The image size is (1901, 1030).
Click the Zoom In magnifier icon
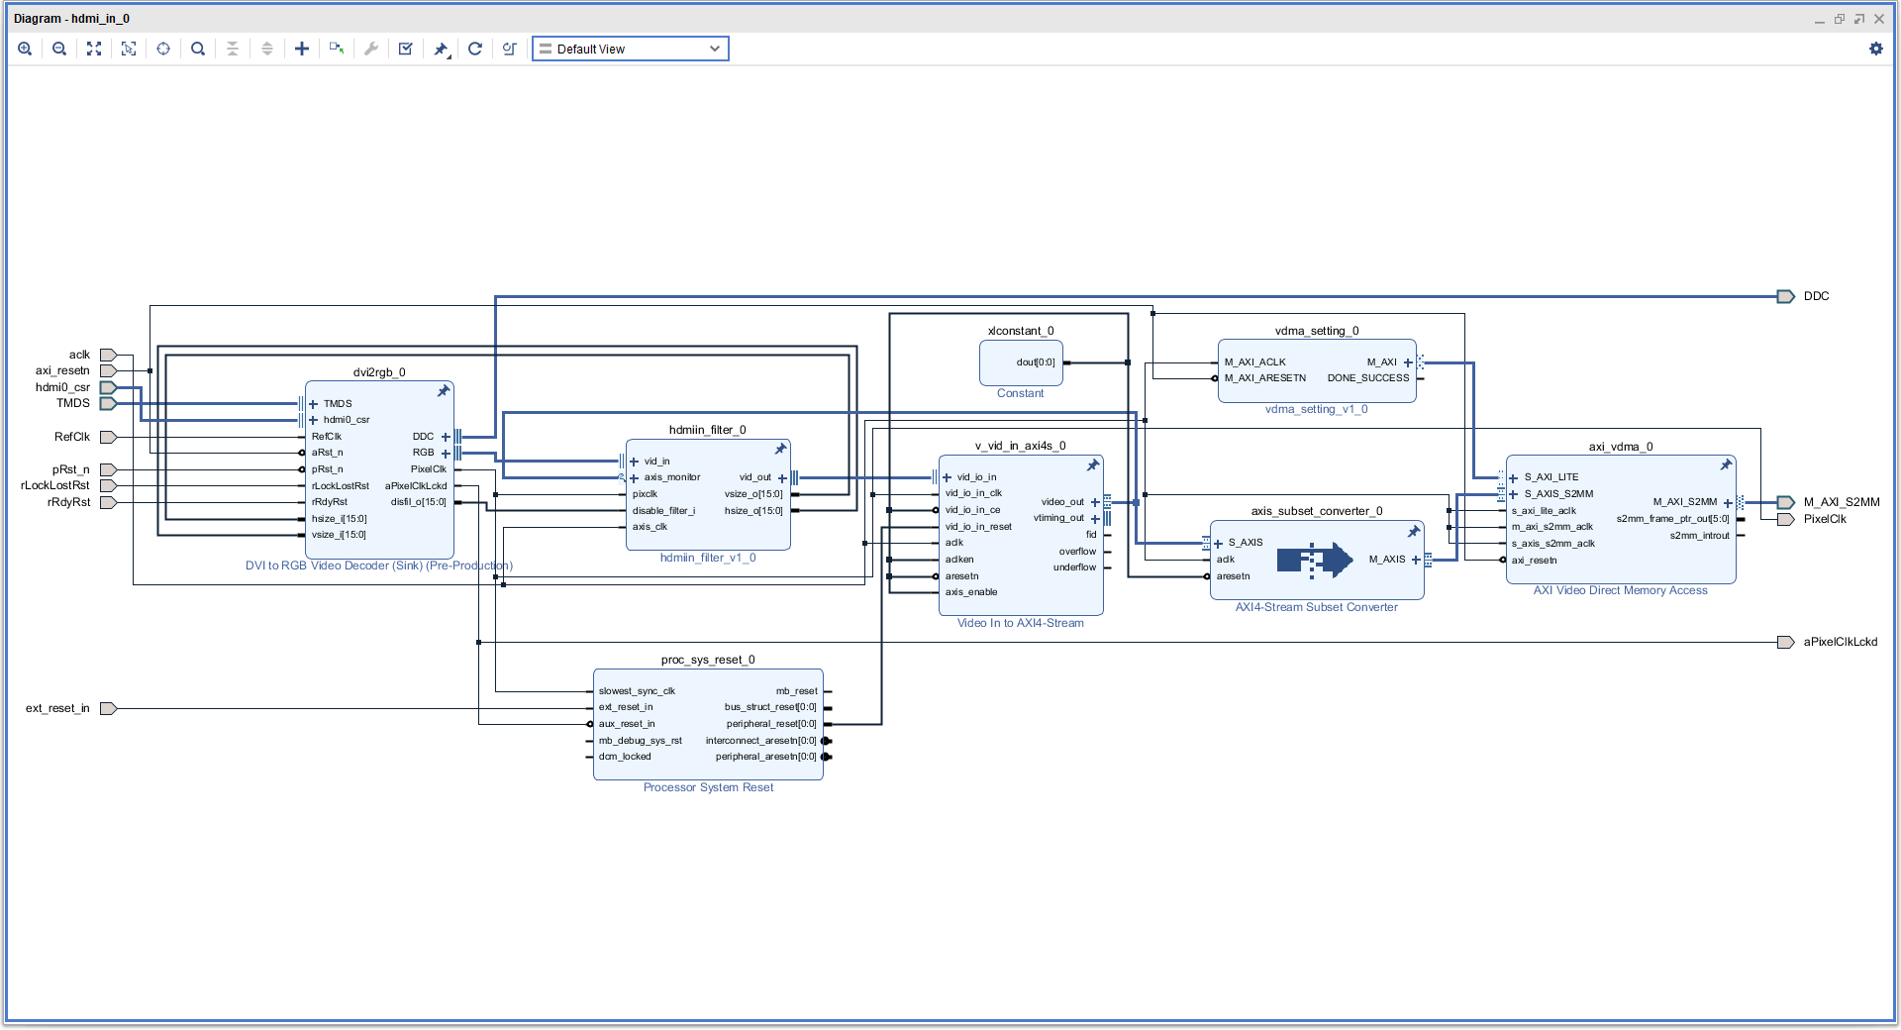25,49
